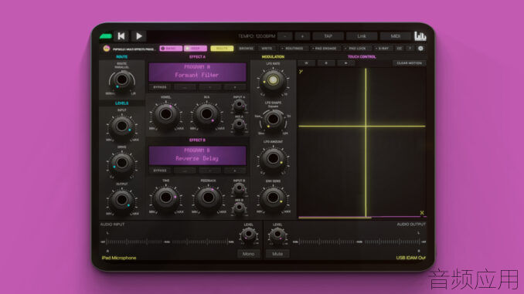
Task: Click the Mix B small knob
Action: click(239, 208)
